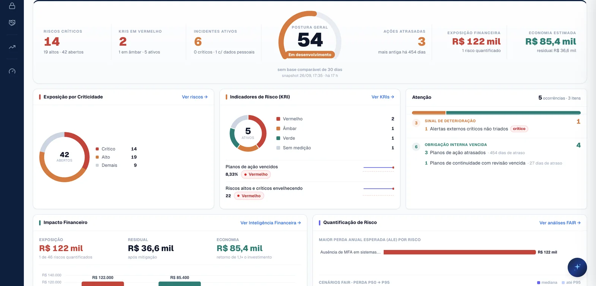
Task: Click the "Em desenvolvimento" status badge
Action: click(310, 55)
